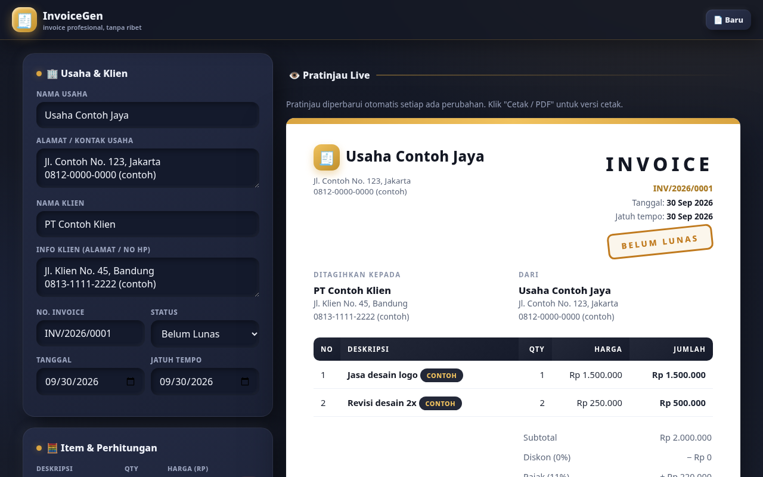Click the CONTOH badge on Revisi desain 2x
The image size is (763, 477).
point(441,404)
